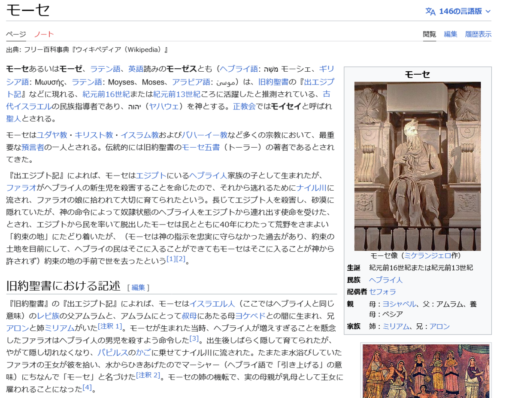Jump to footnote reference [1]
The width and height of the screenshot is (515, 398).
pyautogui.click(x=171, y=259)
